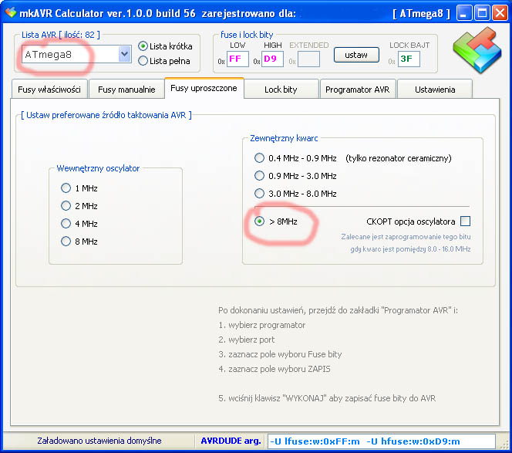Select internal oscillator 8 MHz
Screen dimensions: 512x453
66,242
